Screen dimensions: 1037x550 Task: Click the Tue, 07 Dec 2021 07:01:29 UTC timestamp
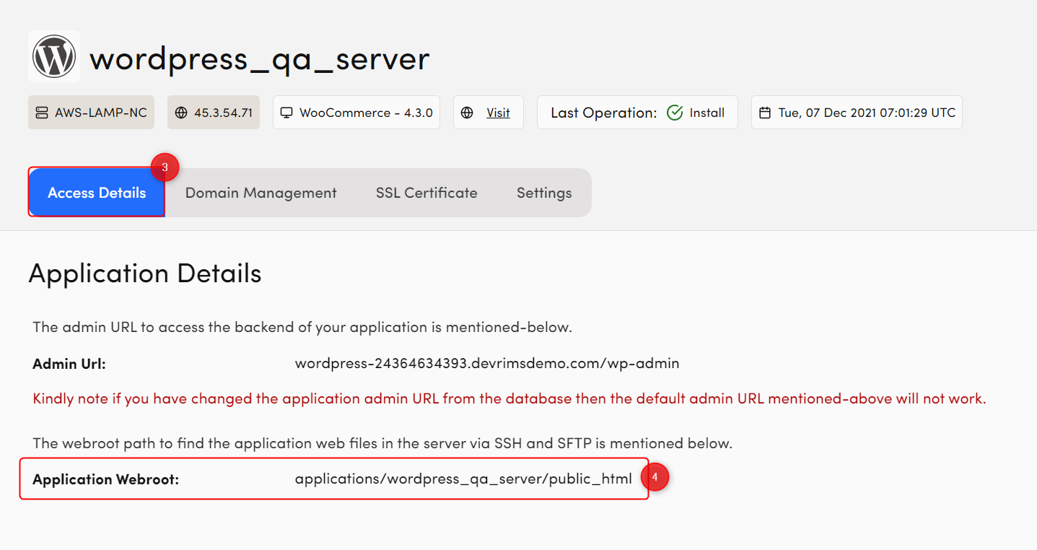867,113
